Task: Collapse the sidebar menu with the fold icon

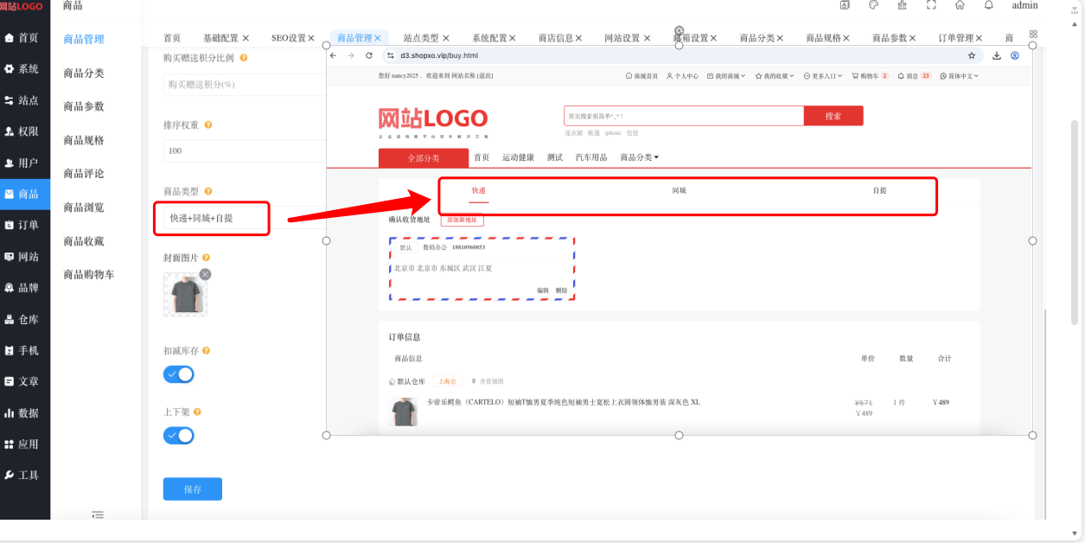Action: click(x=98, y=514)
